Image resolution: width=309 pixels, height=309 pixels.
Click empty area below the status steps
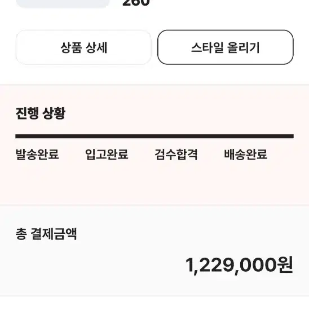click(154, 182)
